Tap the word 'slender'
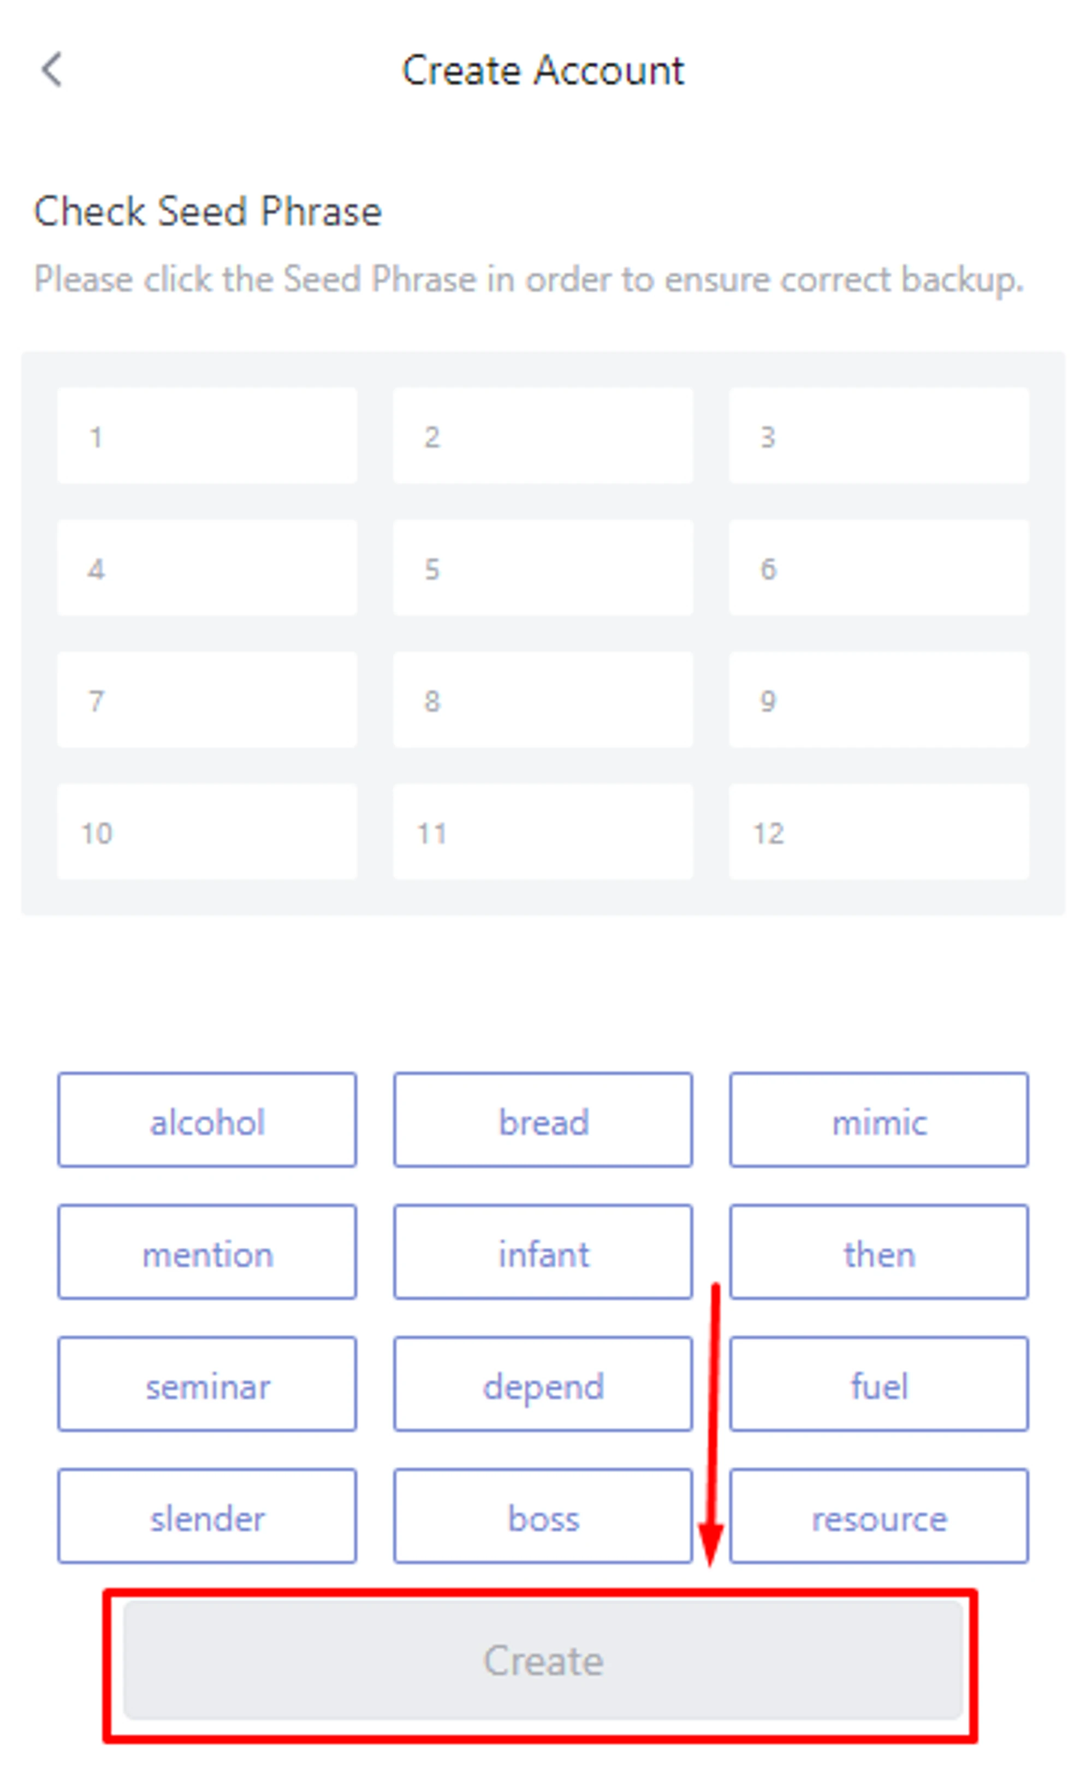1092x1783 pixels. pyautogui.click(x=207, y=1518)
